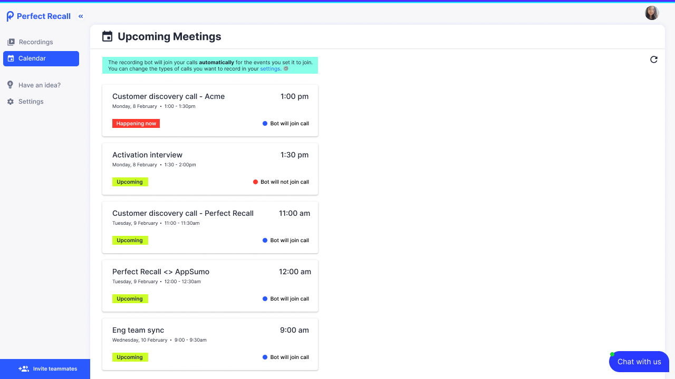Click the Recordings play icon in sidebar
This screenshot has height=379, width=675.
click(11, 42)
